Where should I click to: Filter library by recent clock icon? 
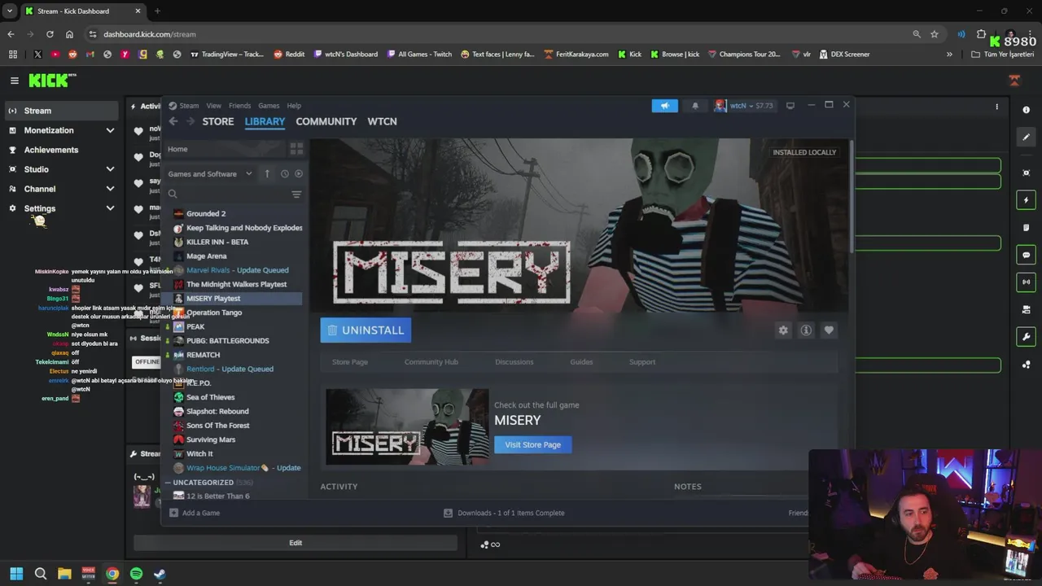(x=284, y=173)
